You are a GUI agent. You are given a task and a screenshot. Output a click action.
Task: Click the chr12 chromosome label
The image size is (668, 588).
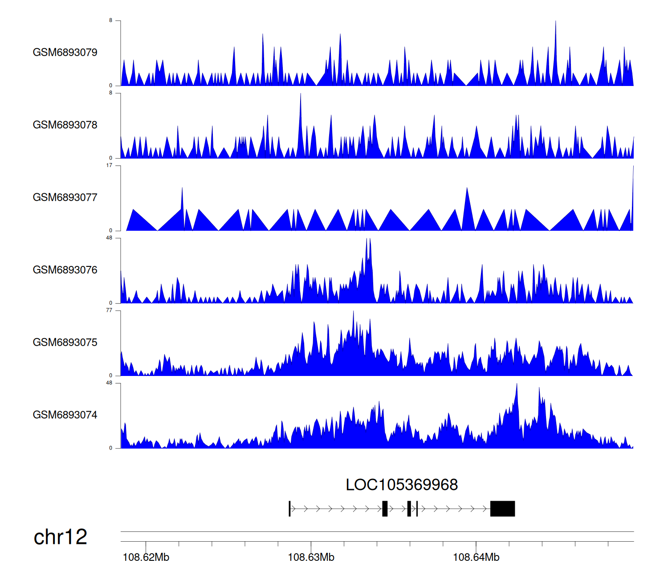pyautogui.click(x=61, y=537)
